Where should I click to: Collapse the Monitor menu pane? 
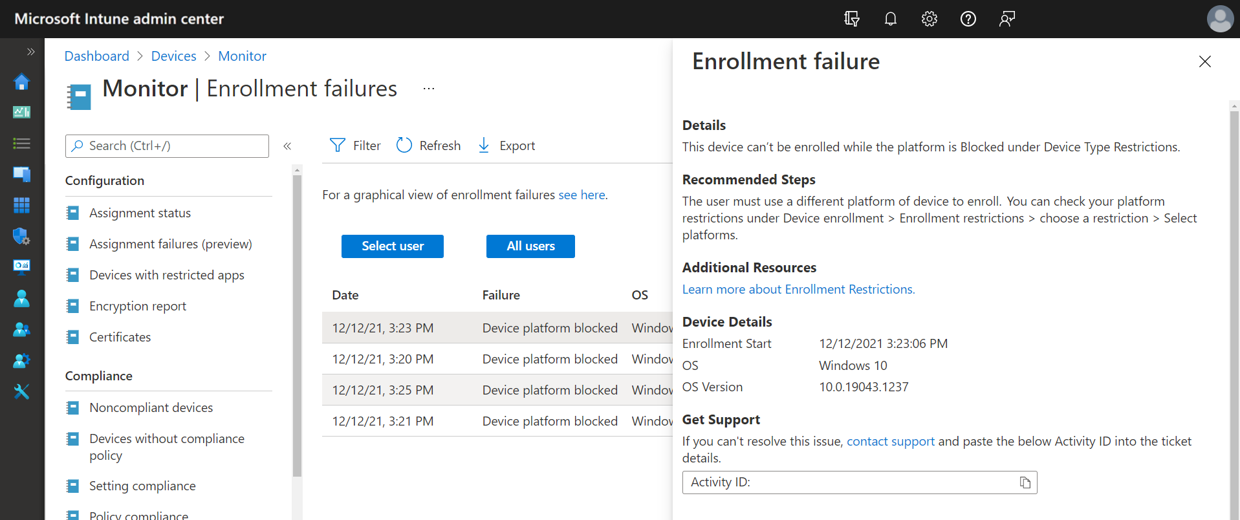pos(287,146)
